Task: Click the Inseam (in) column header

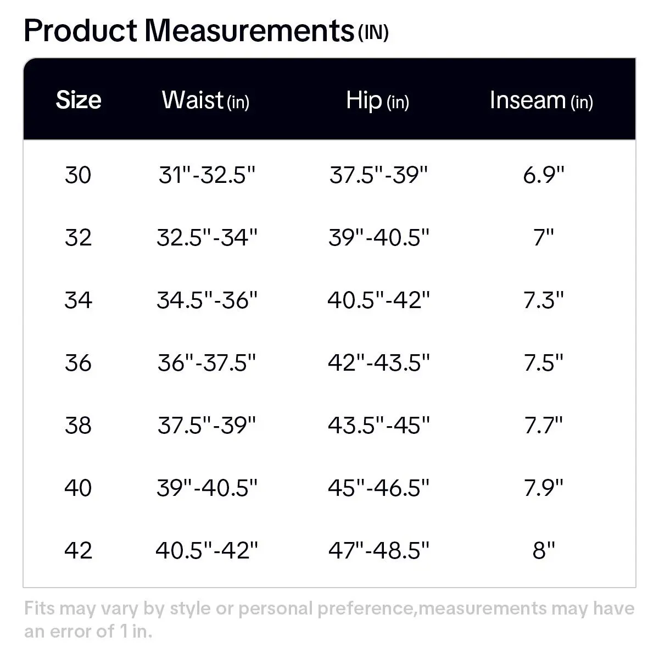Action: click(541, 100)
